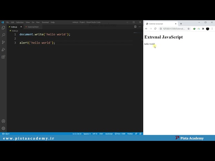Viewport: 215px width, 161px height.
Task: Change encoding via UTF-8
Action: point(95,134)
